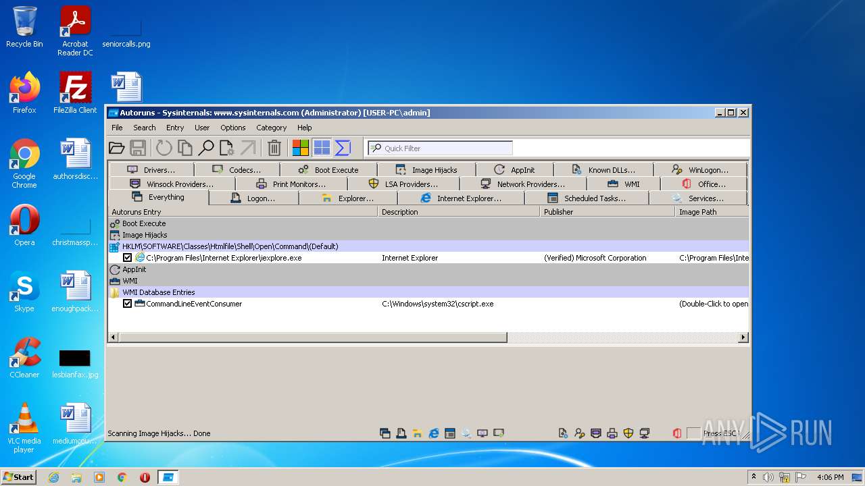Switch to the Image Hijacks tab
This screenshot has width=865, height=486.
tap(426, 170)
